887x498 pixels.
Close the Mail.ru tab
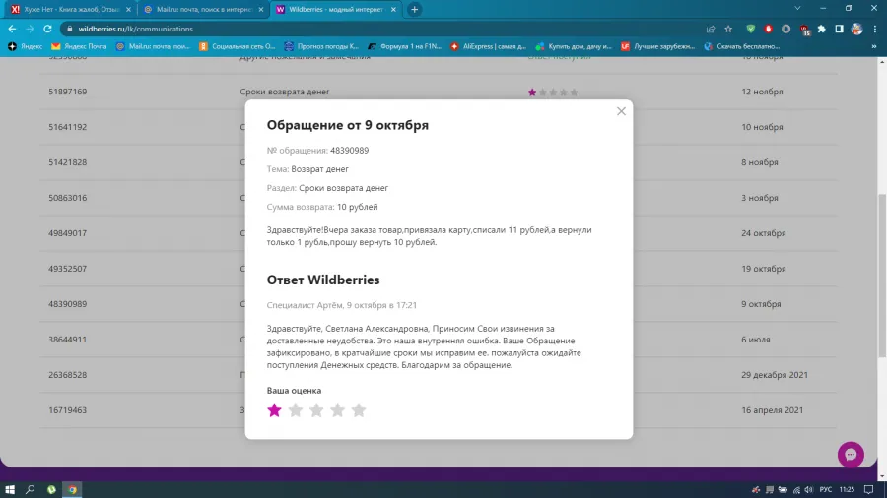261,10
